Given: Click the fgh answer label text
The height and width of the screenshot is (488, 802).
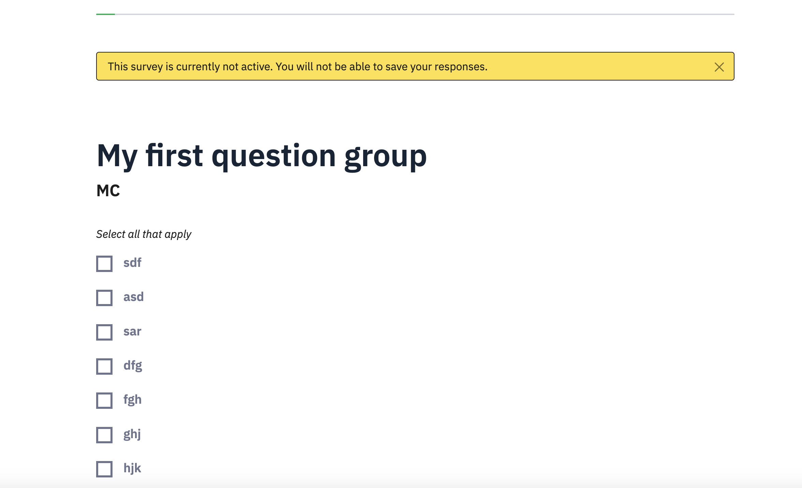Looking at the screenshot, I should [x=132, y=400].
